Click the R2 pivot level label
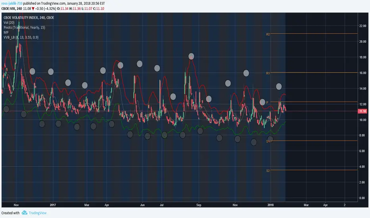370x218 pixels. point(268,34)
